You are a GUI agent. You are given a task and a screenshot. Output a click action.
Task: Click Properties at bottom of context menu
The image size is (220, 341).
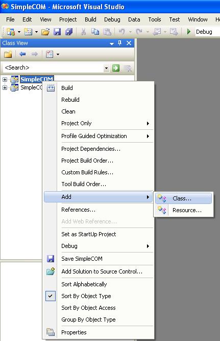[x=74, y=332]
